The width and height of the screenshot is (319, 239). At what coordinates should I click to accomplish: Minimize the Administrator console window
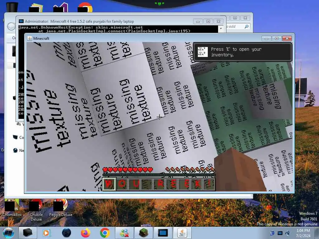[x=198, y=21]
